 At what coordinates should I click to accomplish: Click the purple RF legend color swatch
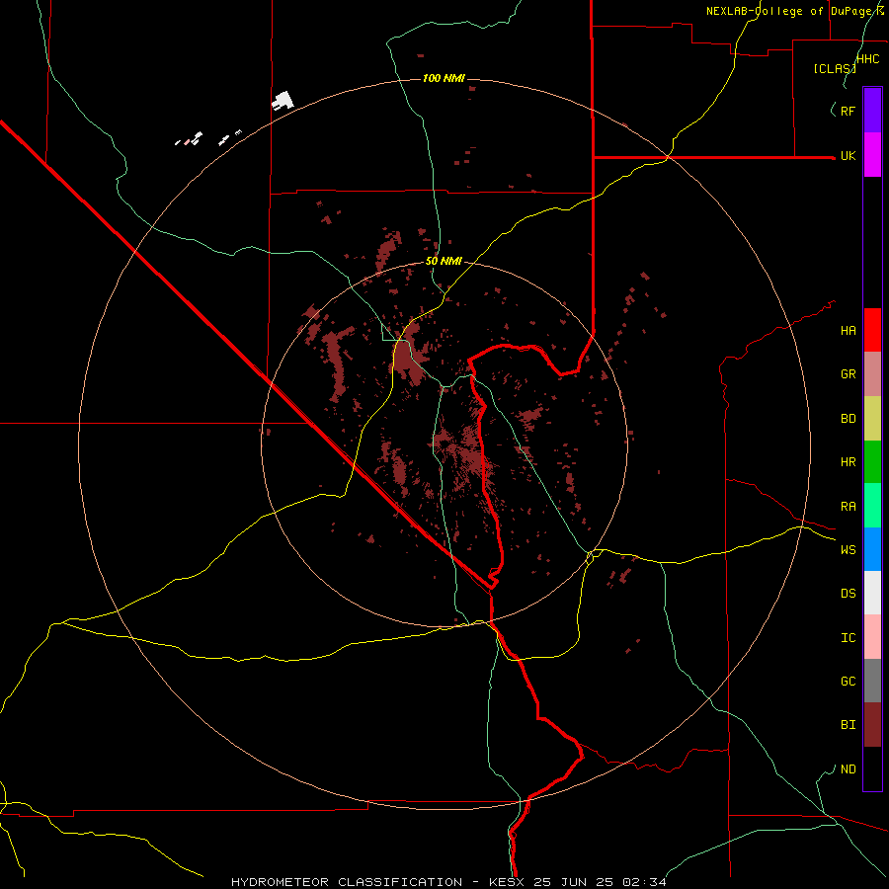tap(872, 111)
